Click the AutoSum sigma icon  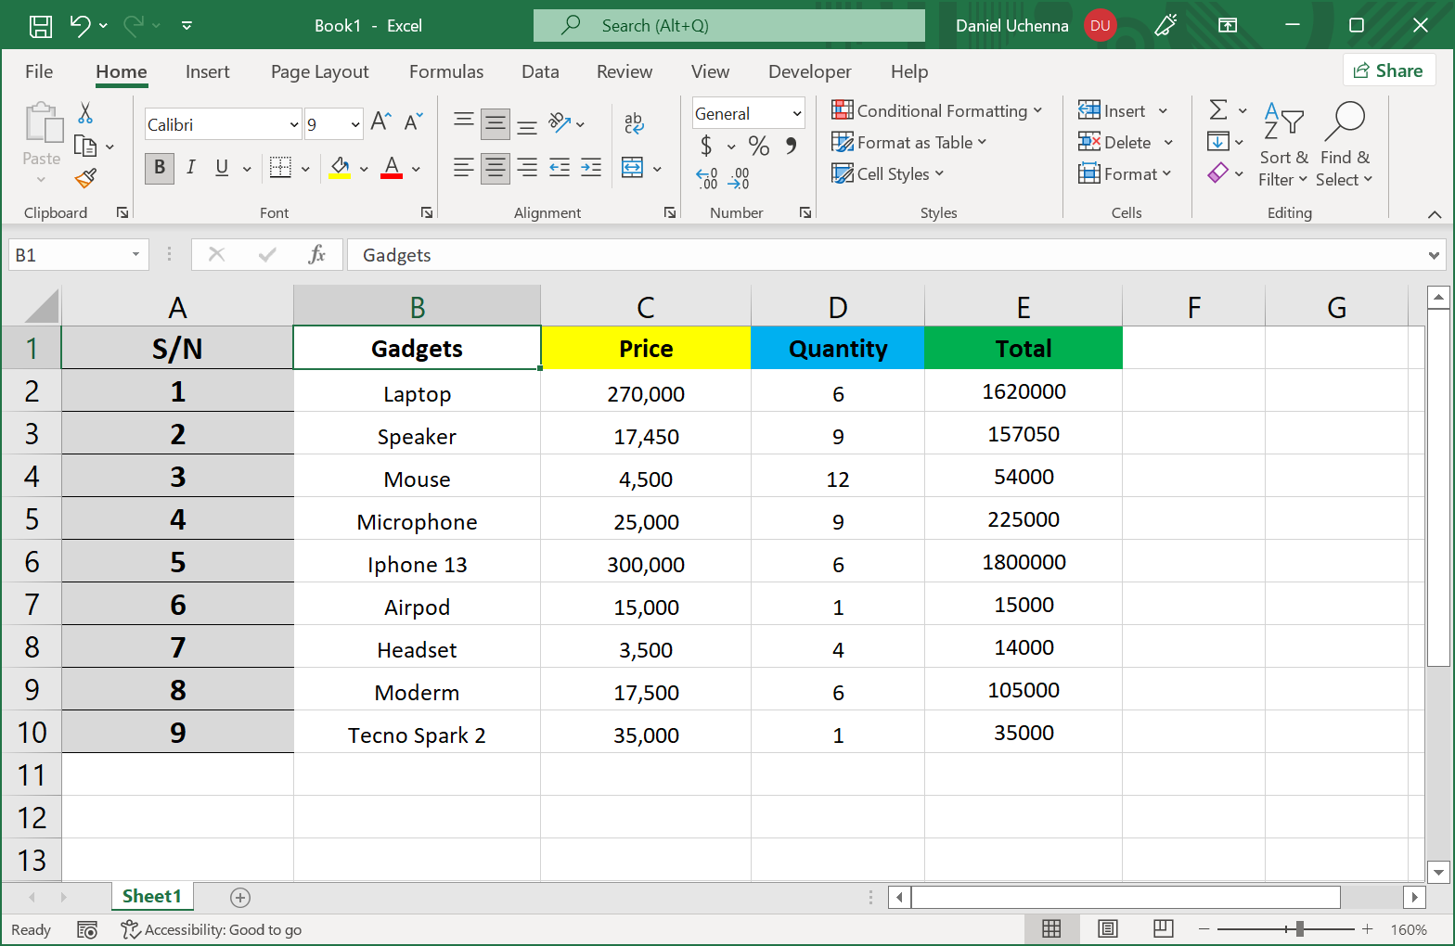tap(1218, 110)
